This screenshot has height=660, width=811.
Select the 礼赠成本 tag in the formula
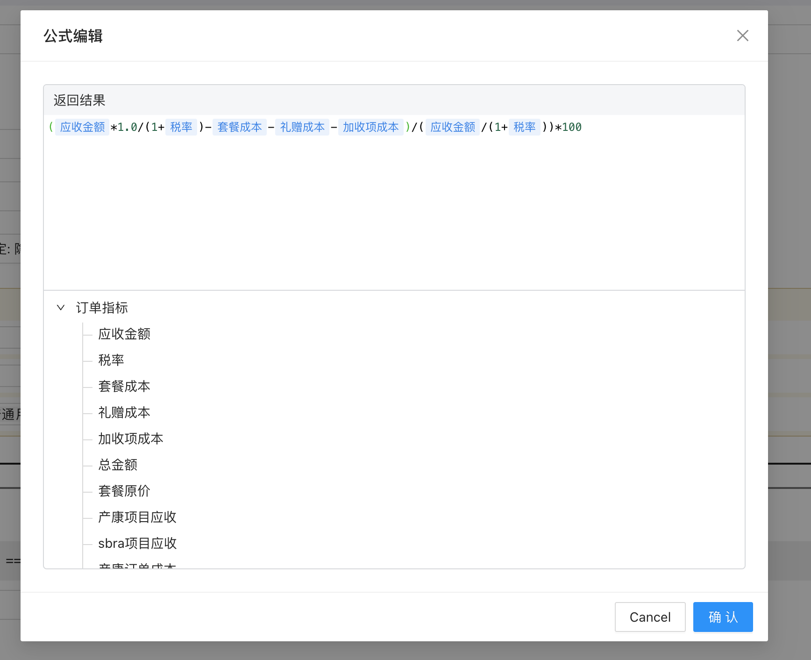[x=302, y=127]
